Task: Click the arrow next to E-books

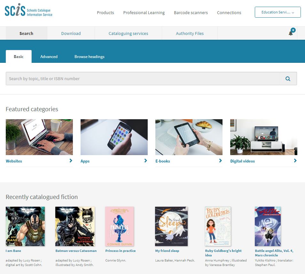Action: [220, 161]
